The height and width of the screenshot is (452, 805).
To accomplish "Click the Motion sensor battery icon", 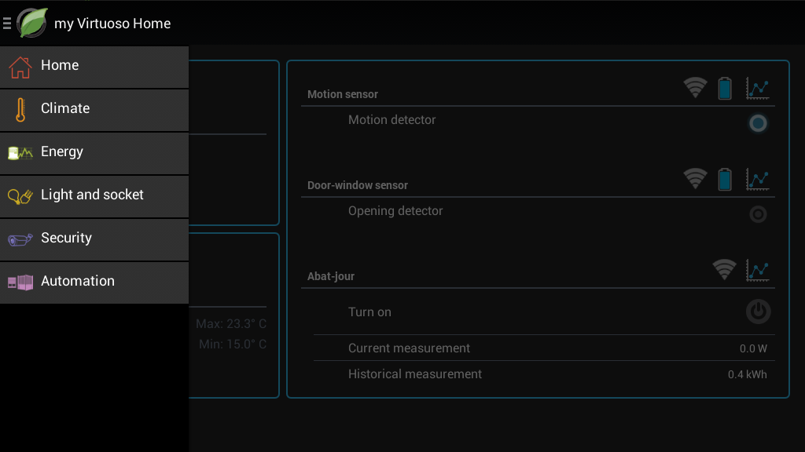I will pos(724,88).
